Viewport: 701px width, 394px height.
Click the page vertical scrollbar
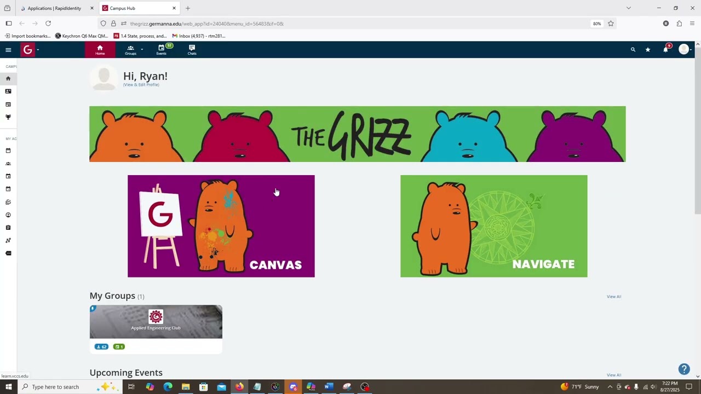tap(698, 131)
